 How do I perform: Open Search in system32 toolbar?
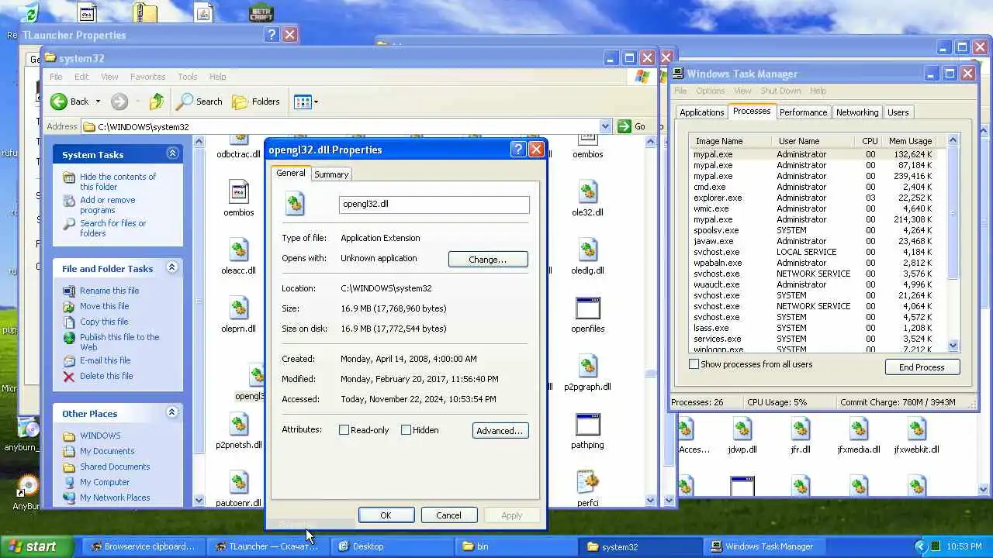[199, 102]
